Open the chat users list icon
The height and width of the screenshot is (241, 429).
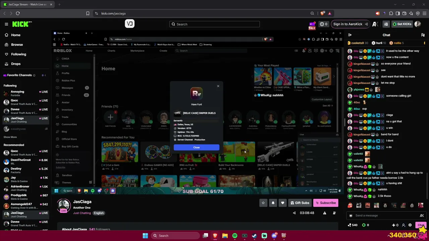coord(423,35)
